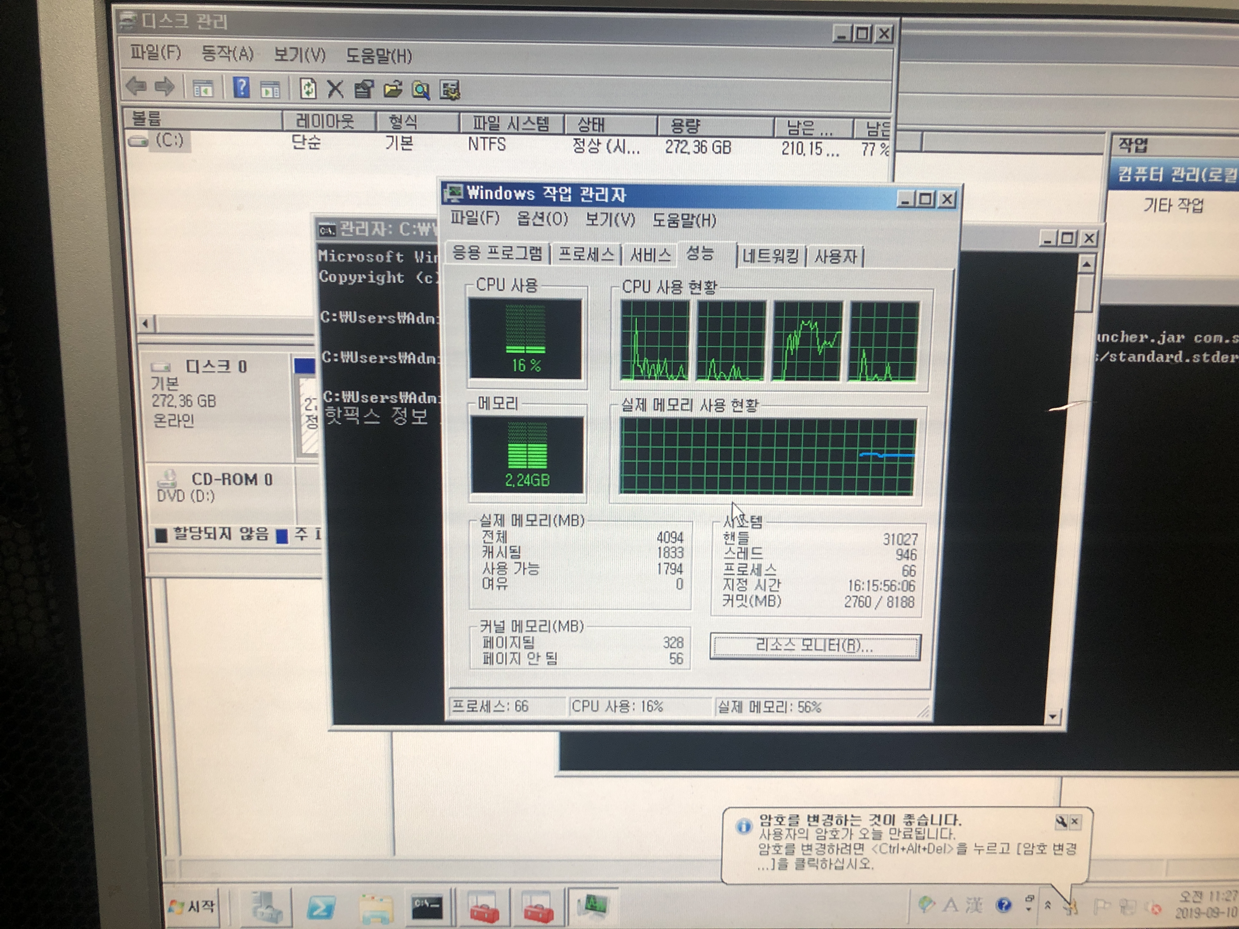This screenshot has height=929, width=1239.
Task: Show hidden tray icons arrow
Action: coord(1048,905)
